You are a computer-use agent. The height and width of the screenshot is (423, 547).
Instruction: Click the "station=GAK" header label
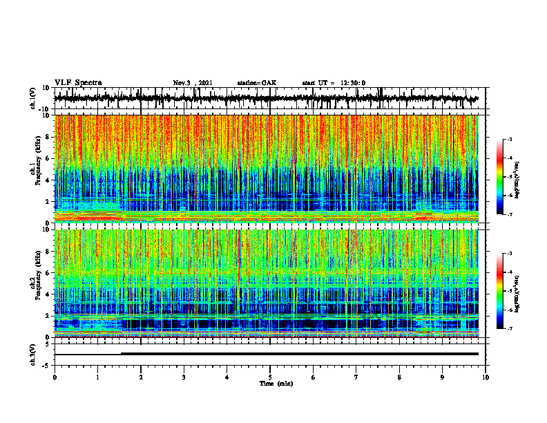pos(257,83)
